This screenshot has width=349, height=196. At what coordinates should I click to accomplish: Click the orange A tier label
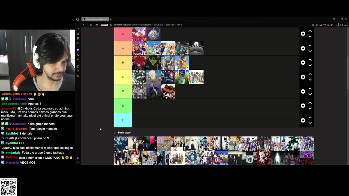click(123, 48)
